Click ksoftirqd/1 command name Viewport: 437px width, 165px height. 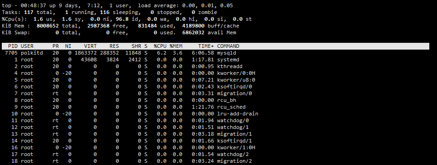point(234,141)
